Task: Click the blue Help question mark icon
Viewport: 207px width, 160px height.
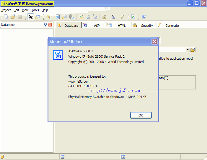Action: coord(144,17)
